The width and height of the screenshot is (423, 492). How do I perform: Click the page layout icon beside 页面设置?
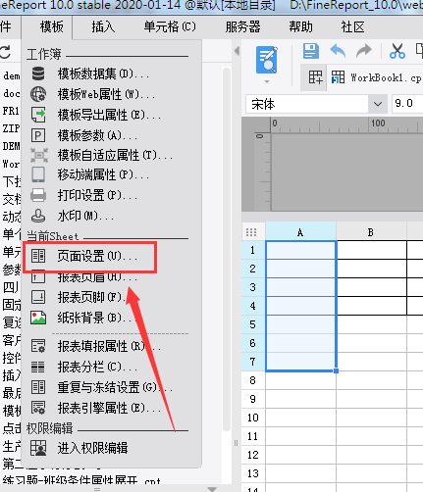(x=38, y=256)
